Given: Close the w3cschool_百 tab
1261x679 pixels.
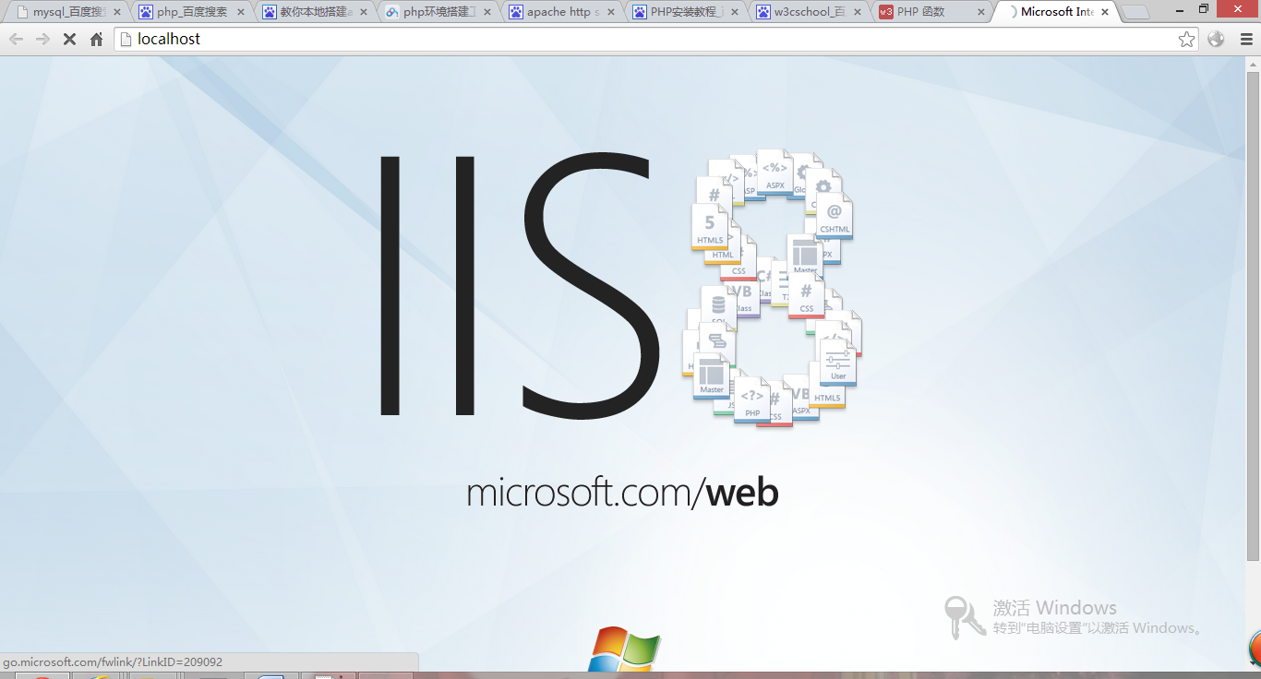Looking at the screenshot, I should click(859, 12).
